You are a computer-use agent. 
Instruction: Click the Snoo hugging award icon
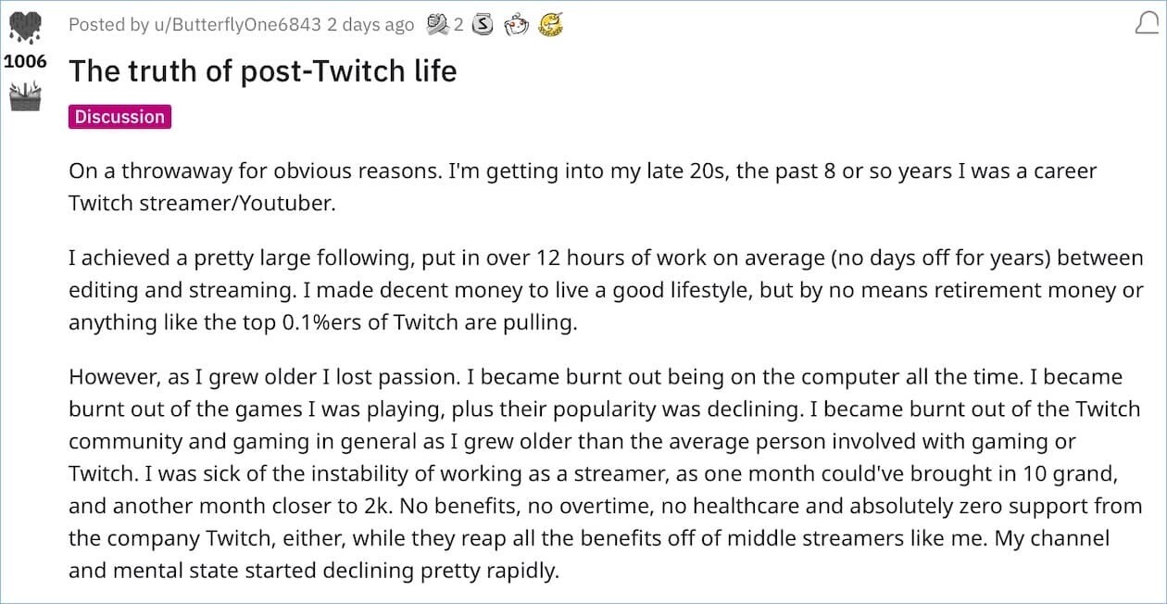(x=516, y=25)
